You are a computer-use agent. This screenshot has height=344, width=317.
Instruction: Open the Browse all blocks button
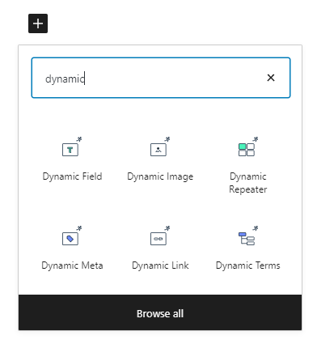tap(160, 312)
